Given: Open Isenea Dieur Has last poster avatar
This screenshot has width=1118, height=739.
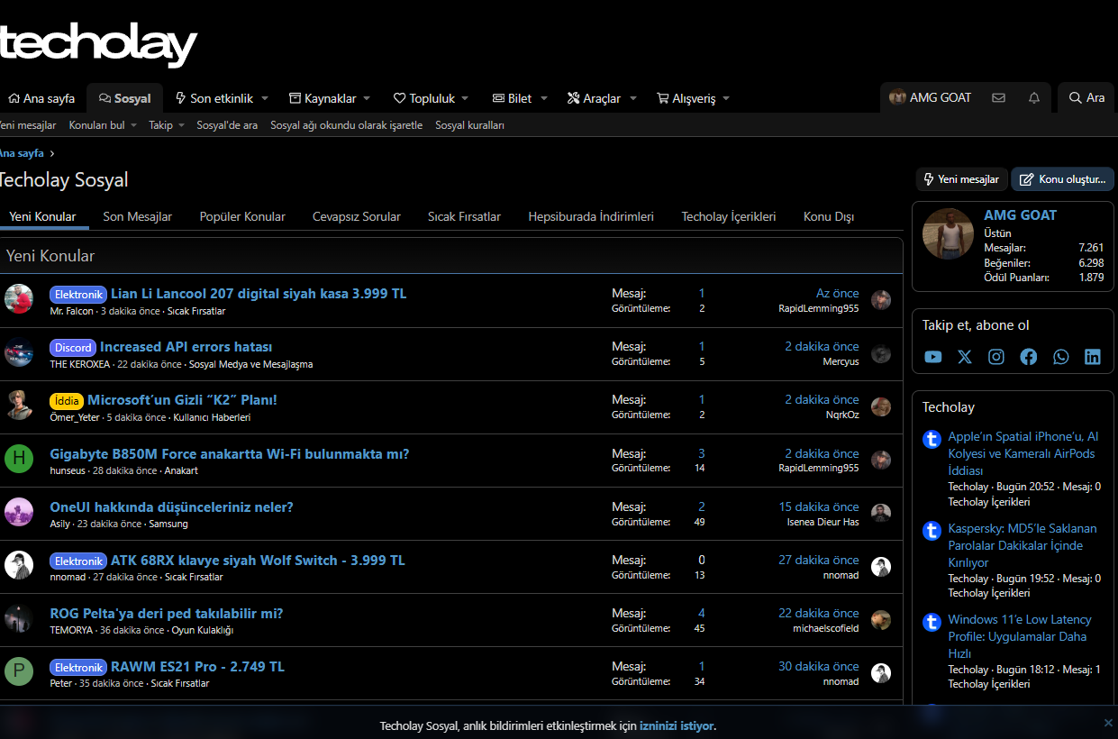Looking at the screenshot, I should click(x=881, y=513).
